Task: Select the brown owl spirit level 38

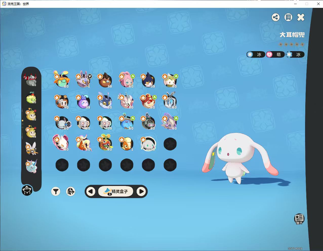Action: (x=105, y=80)
